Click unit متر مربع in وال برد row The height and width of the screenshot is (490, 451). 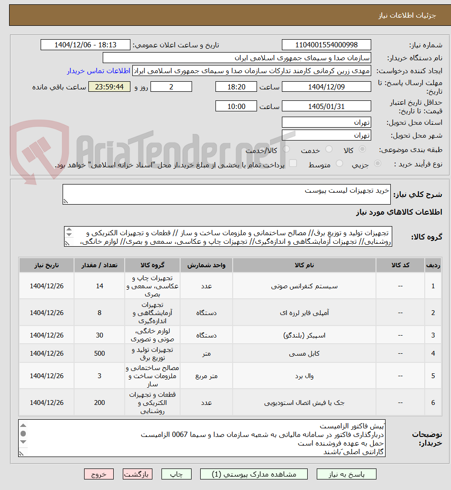[206, 376]
